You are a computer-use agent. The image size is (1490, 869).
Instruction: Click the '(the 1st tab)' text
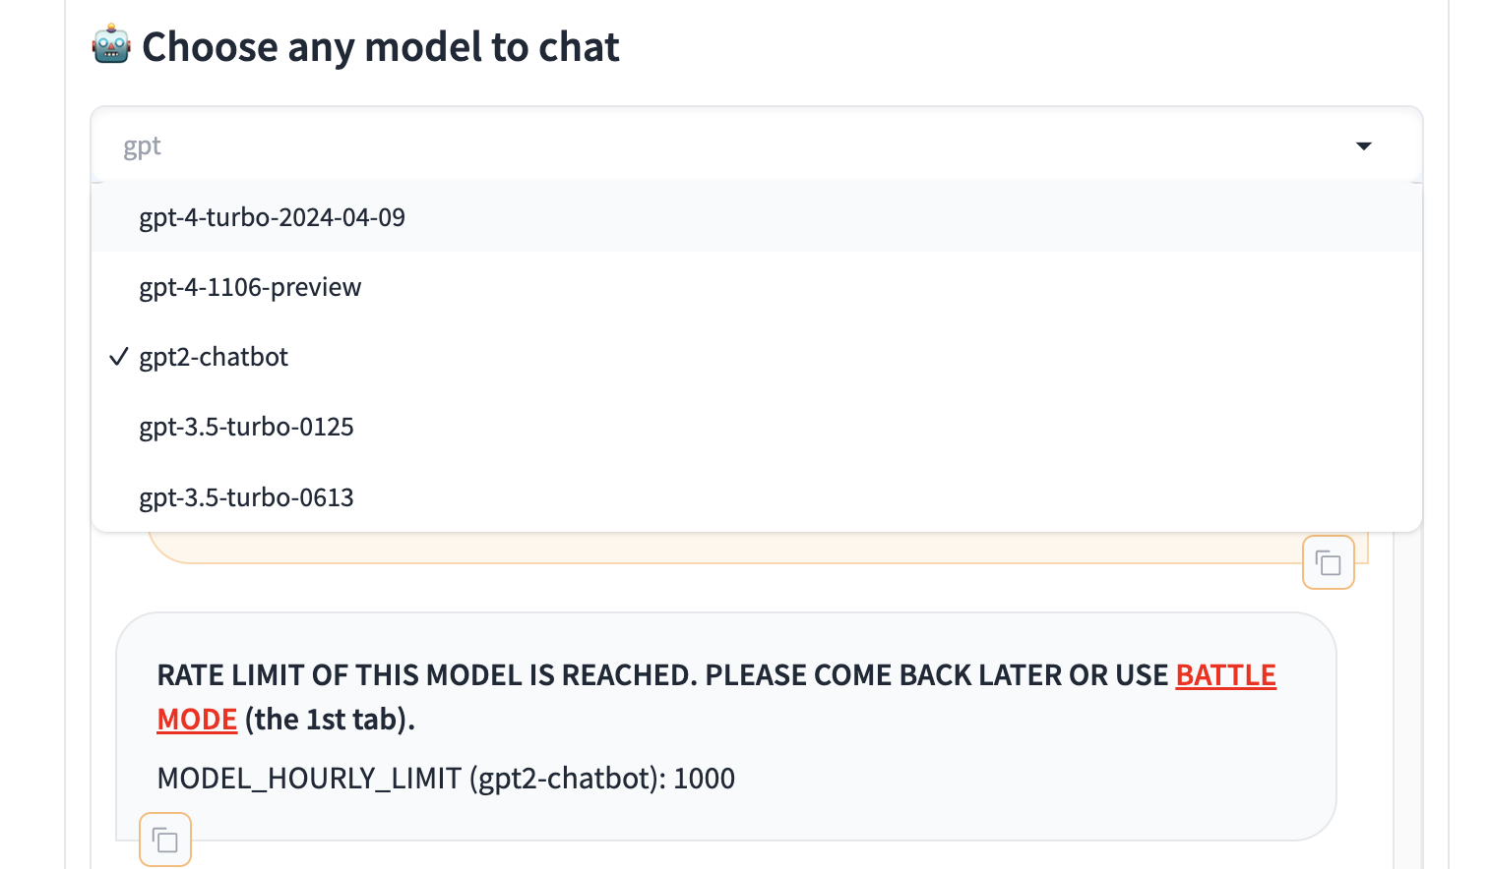pos(330,720)
